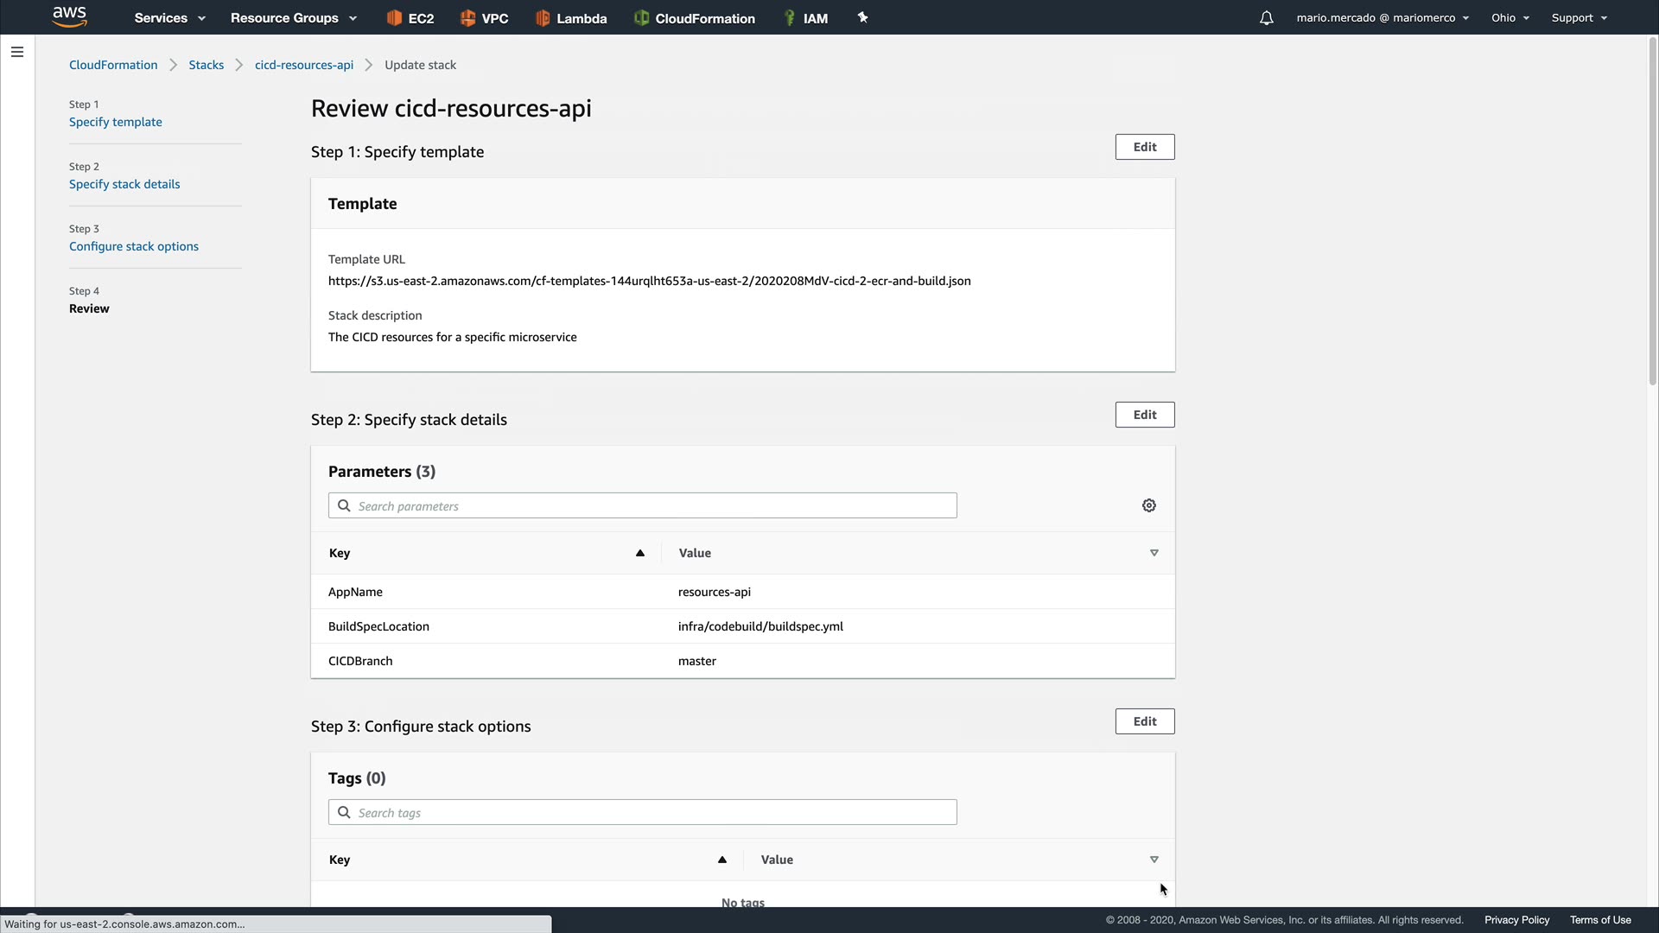Click the Search parameters field
1659x933 pixels.
[642, 505]
